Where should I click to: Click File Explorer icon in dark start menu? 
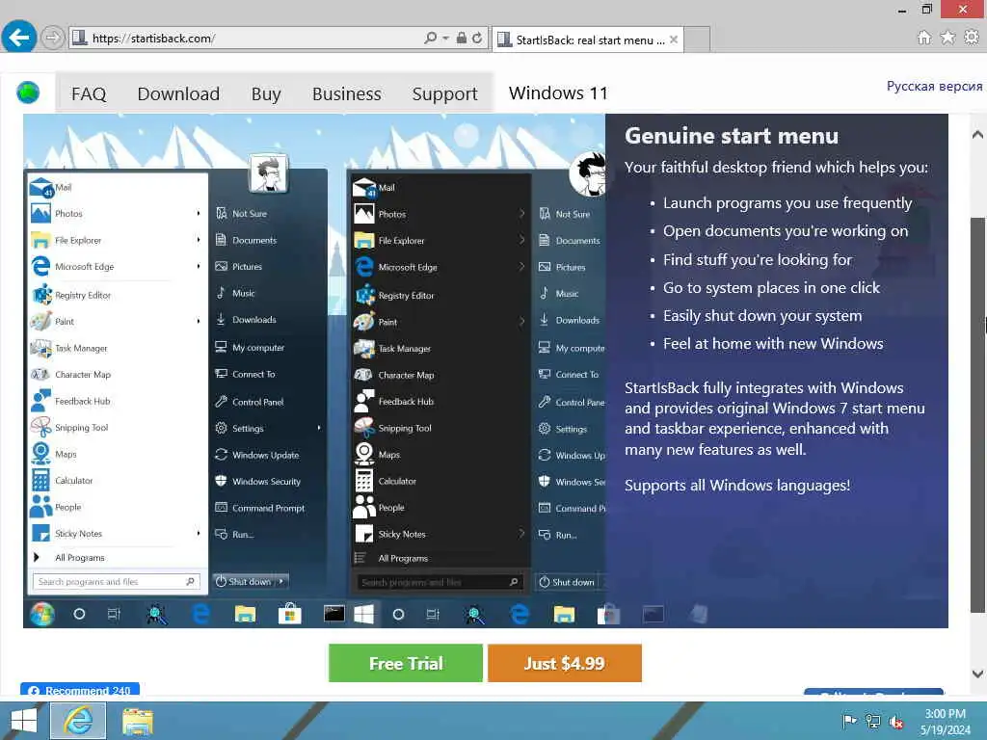click(x=364, y=240)
